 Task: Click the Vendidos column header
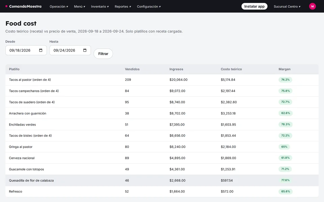click(x=132, y=69)
